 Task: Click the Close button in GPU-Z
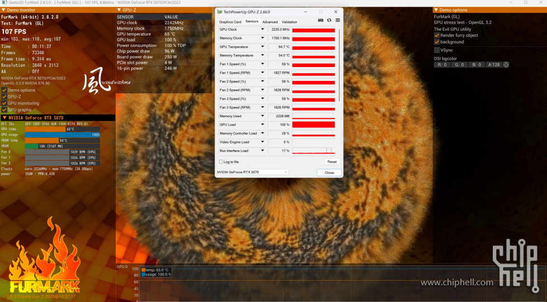pyautogui.click(x=329, y=172)
